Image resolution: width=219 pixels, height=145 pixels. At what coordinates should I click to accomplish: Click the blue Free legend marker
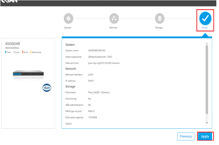[x=6, y=52]
